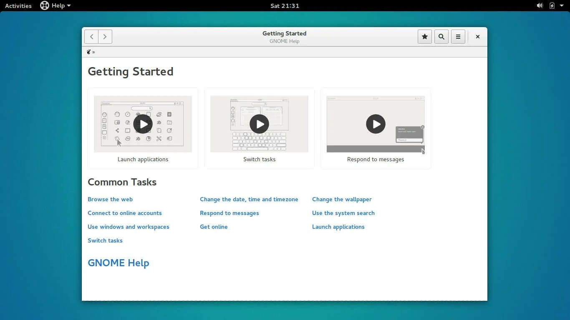The height and width of the screenshot is (320, 570).
Task: Open the hamburger menu button
Action: click(x=458, y=37)
